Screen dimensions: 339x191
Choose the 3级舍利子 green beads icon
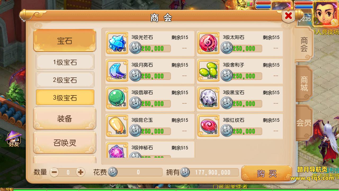pyautogui.click(x=208, y=70)
